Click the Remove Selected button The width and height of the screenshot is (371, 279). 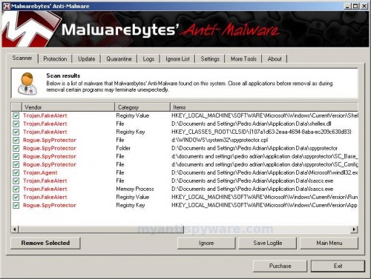(45, 243)
